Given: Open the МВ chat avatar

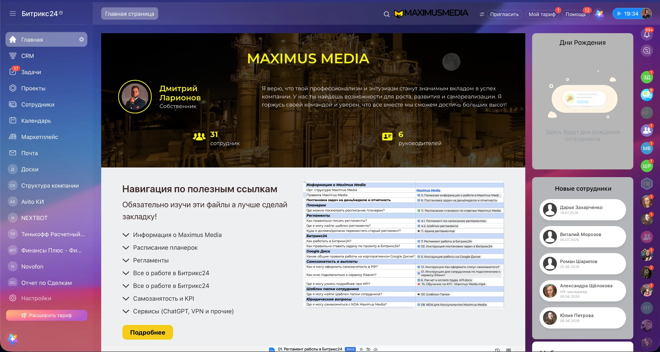Looking at the screenshot, I should 647,148.
